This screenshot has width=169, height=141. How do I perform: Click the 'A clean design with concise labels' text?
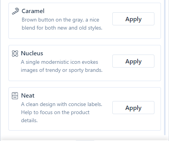tap(62, 105)
